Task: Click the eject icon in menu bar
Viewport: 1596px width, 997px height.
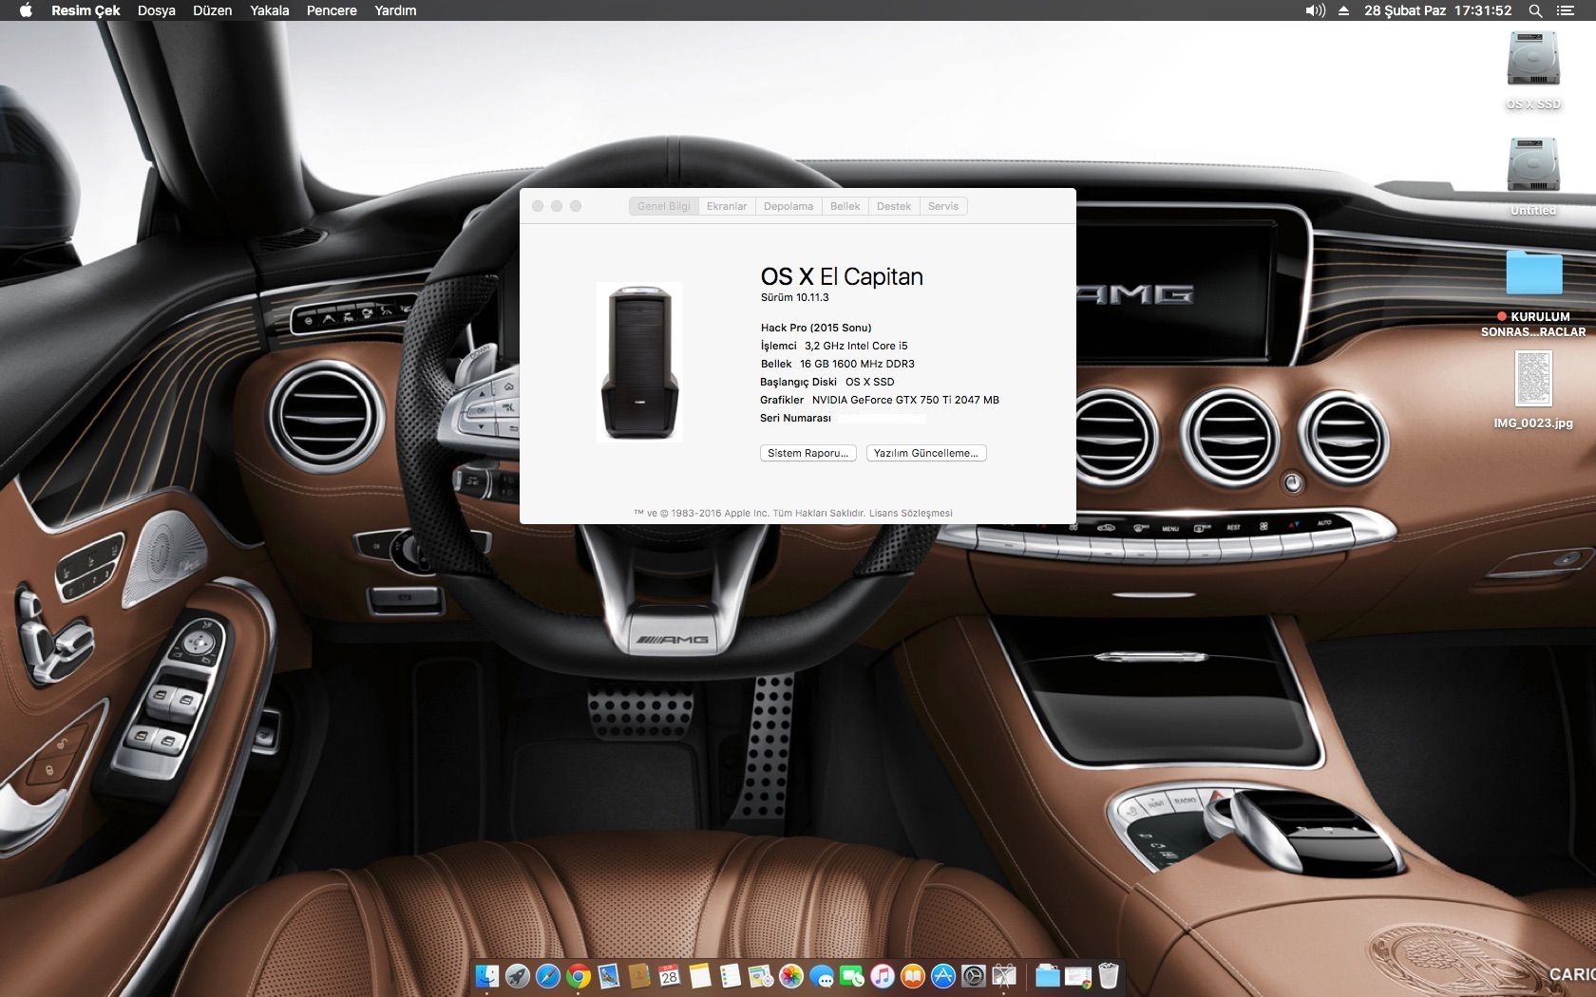Action: click(x=1343, y=10)
